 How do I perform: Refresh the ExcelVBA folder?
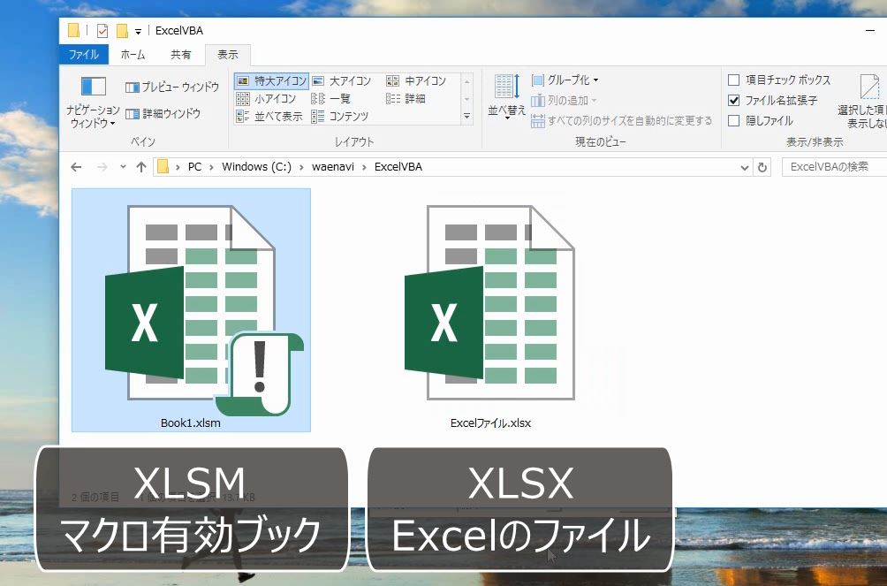(x=762, y=168)
